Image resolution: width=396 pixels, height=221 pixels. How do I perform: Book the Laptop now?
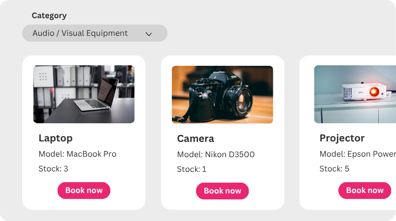(84, 191)
